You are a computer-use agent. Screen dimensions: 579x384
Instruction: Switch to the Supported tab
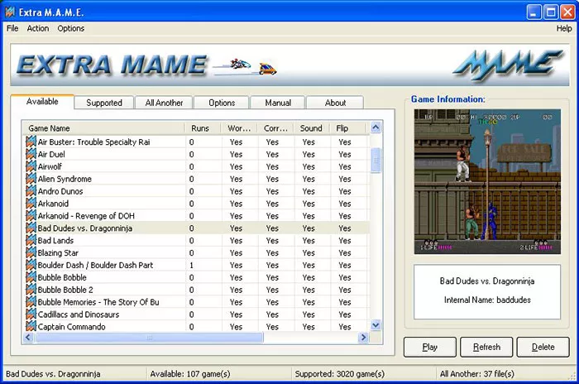[x=104, y=103]
